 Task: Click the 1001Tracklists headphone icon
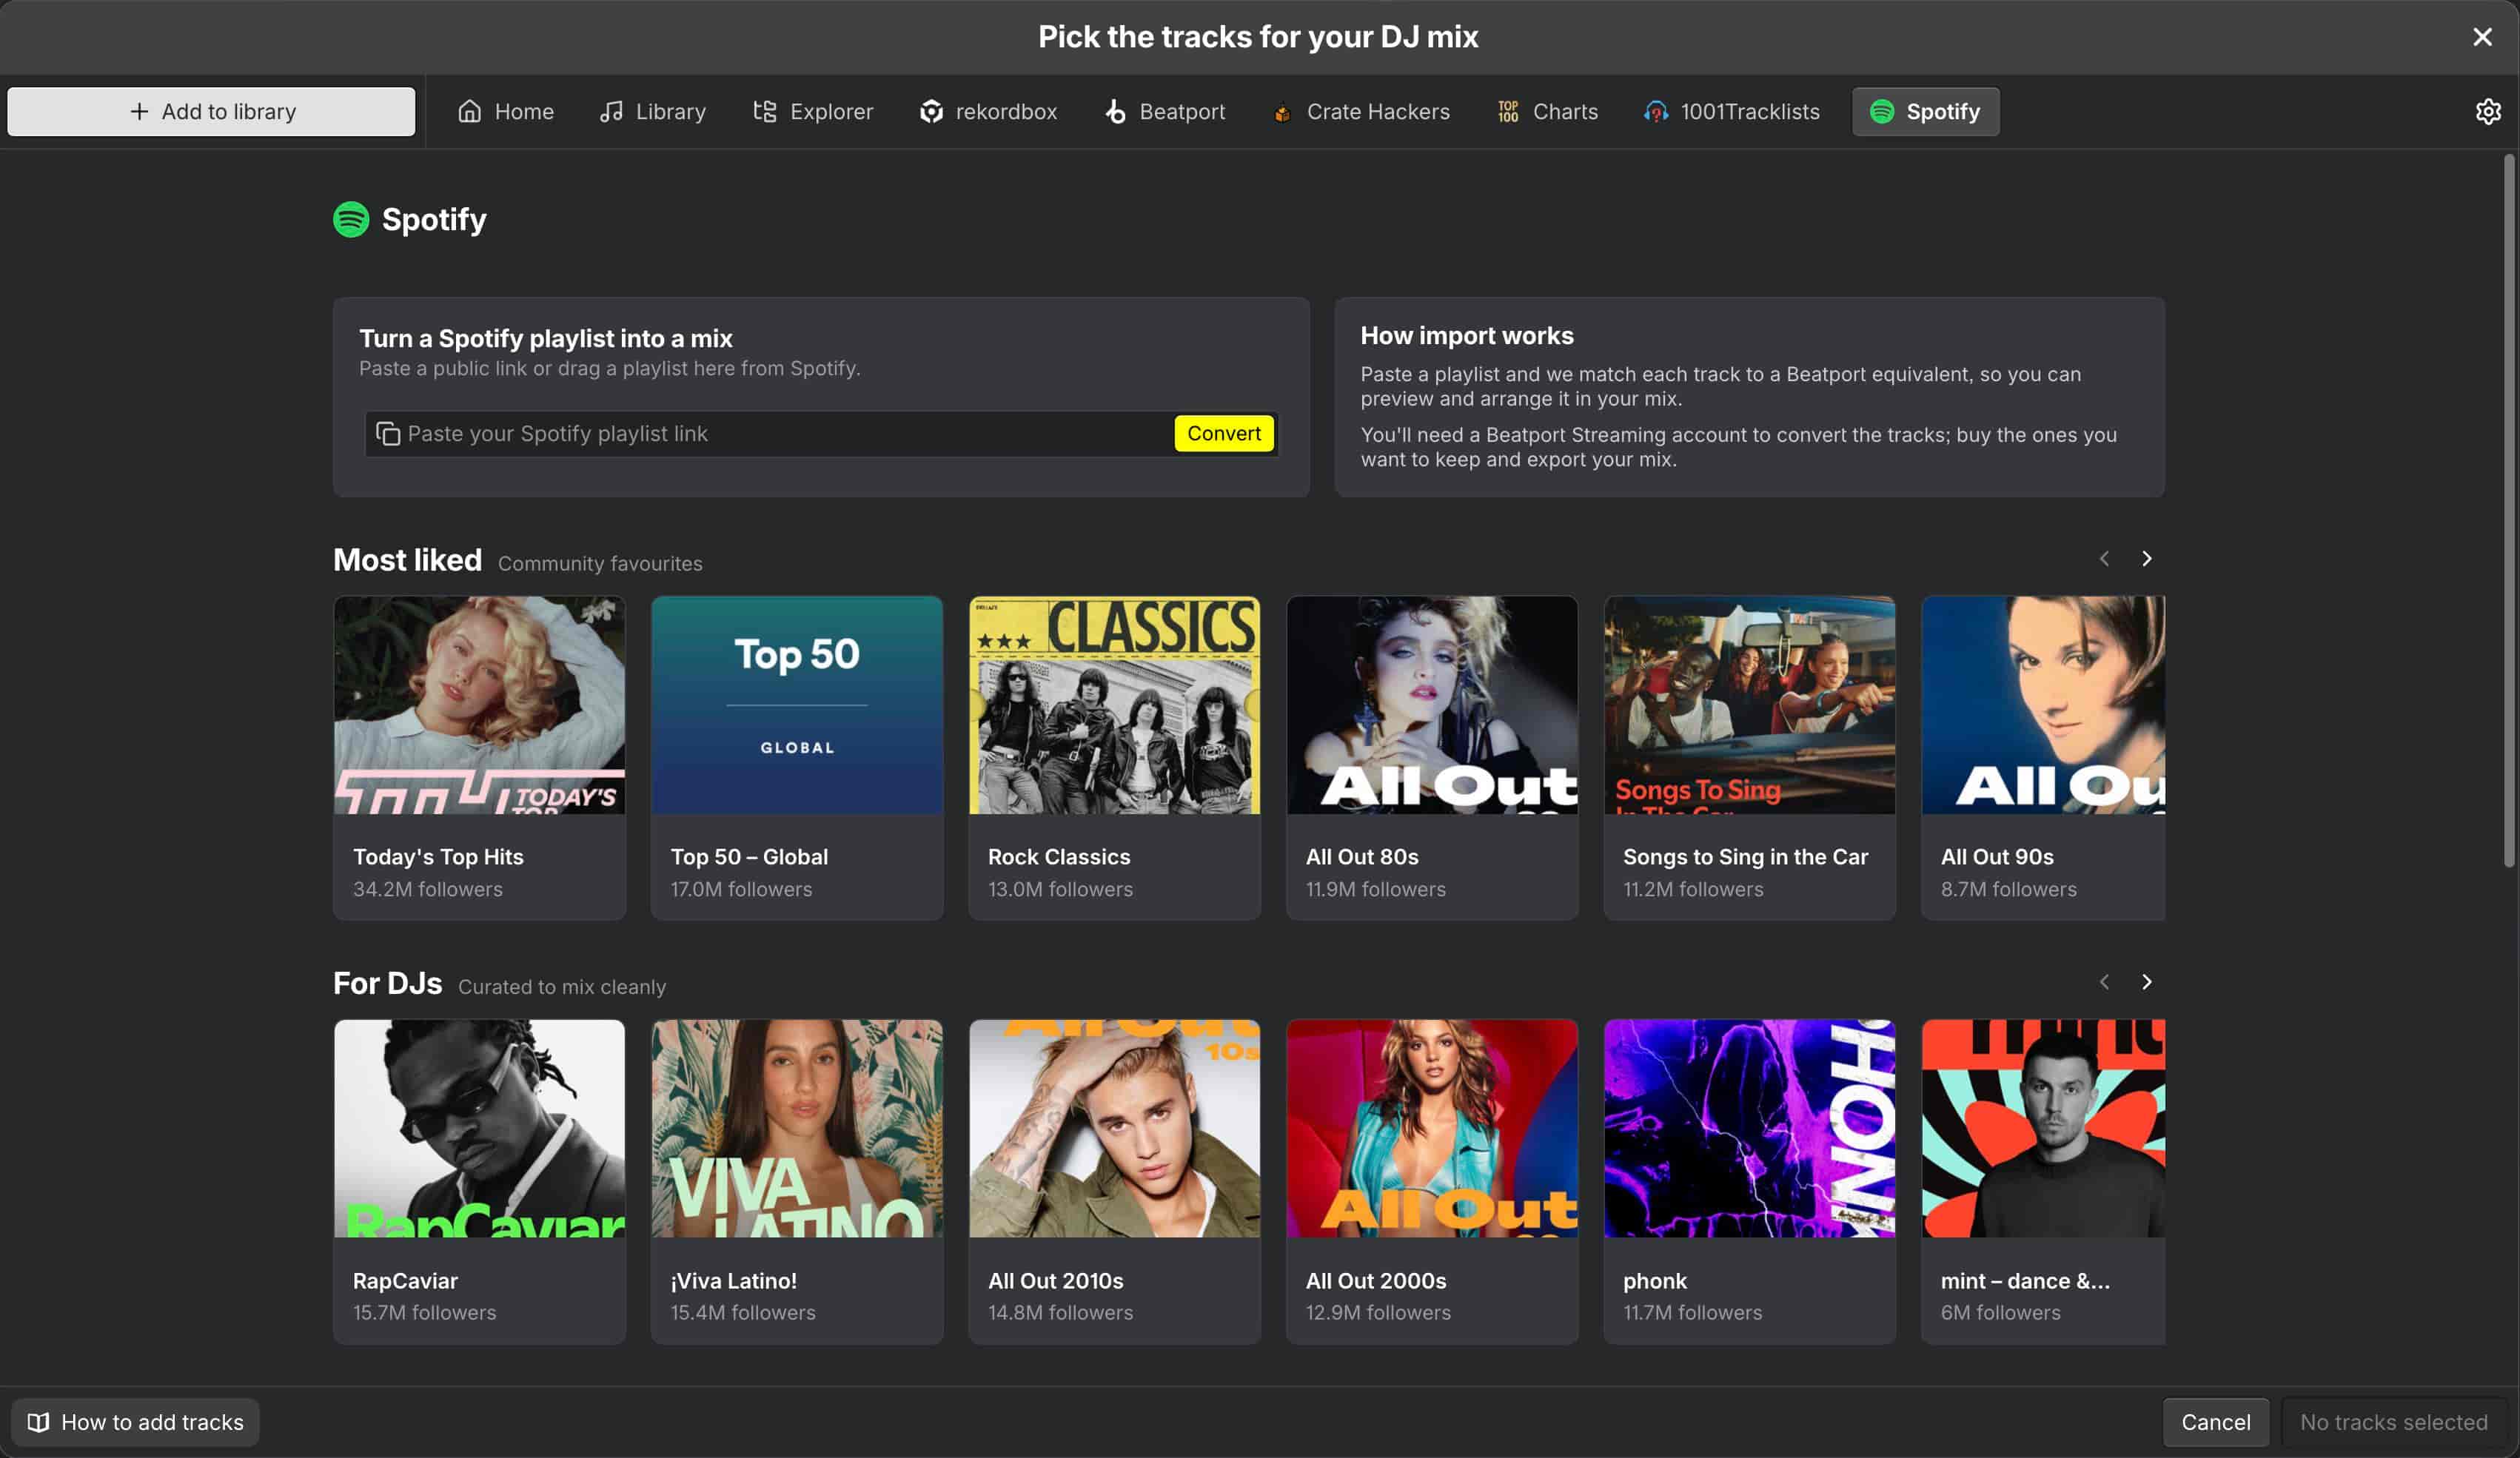(1656, 111)
